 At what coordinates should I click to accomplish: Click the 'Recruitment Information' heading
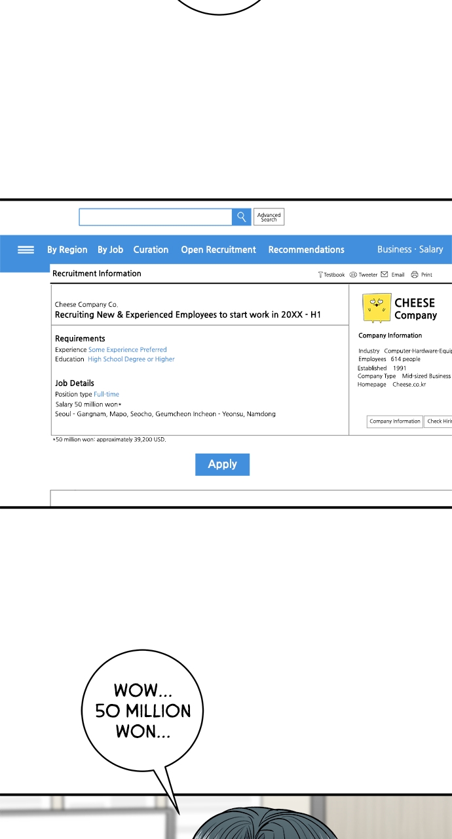(97, 273)
